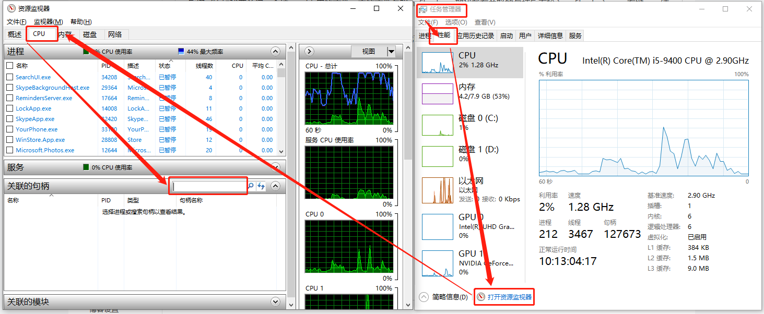This screenshot has width=764, height=314.
Task: Open 应用历史记录 tab in Task Manager
Action: click(475, 36)
